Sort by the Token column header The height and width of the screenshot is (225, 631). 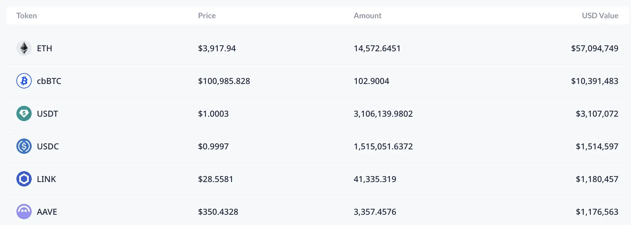point(27,16)
